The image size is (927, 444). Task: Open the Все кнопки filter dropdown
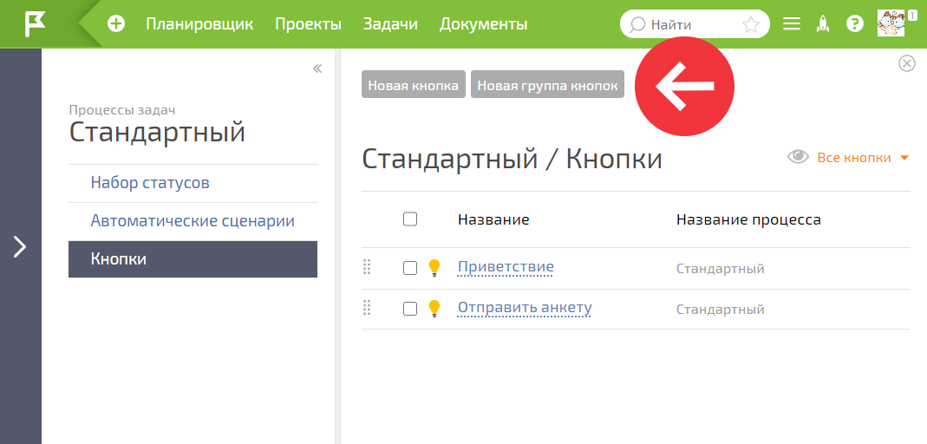[863, 158]
